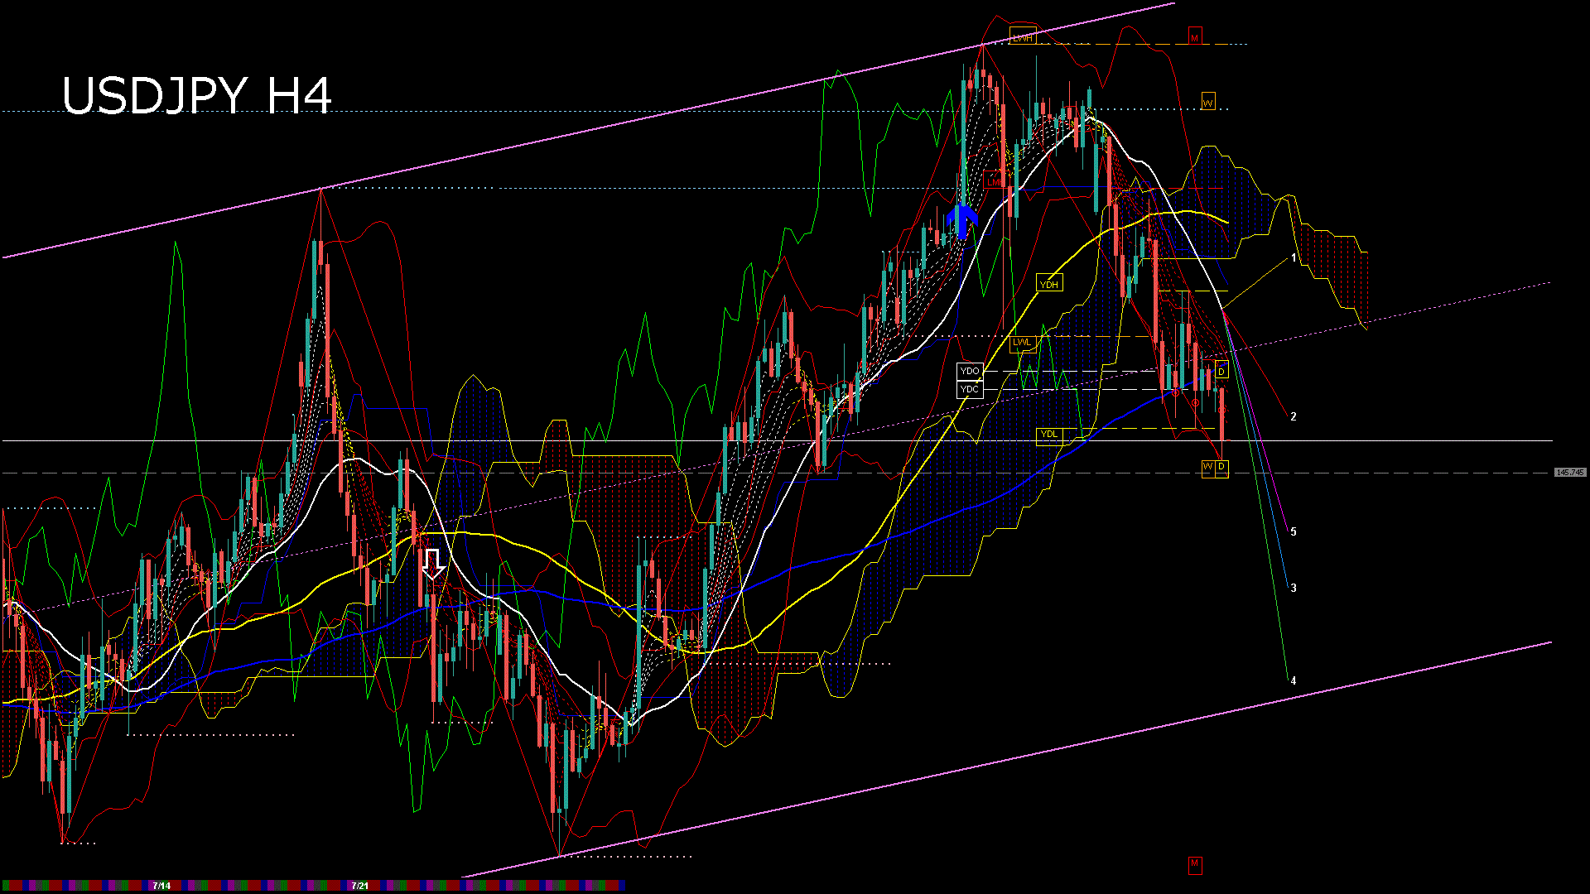Click the 145.745 price tag
This screenshot has height=894, width=1590.
coord(1570,473)
